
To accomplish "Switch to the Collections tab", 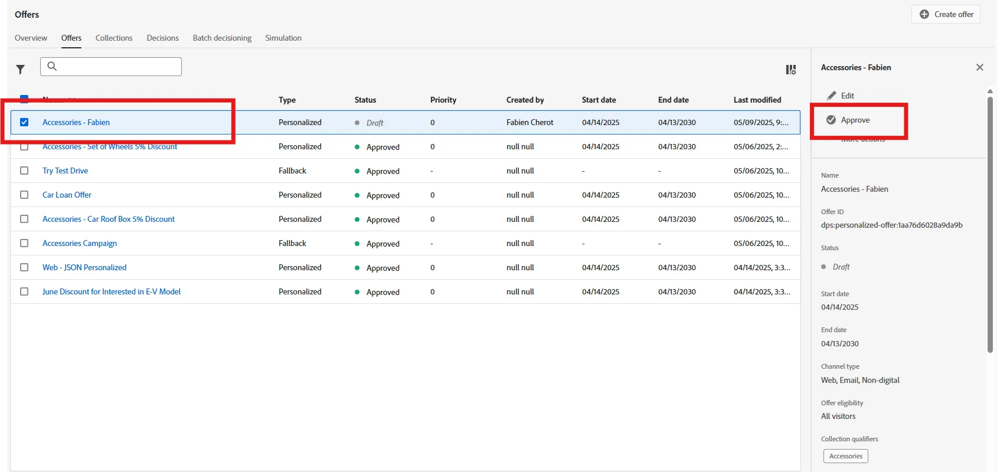I will coord(114,38).
